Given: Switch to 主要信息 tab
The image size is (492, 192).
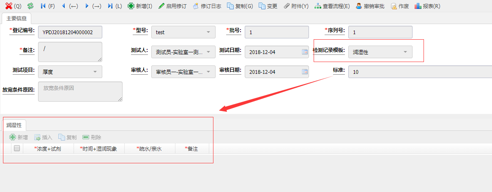Looking at the screenshot, I should tap(16, 18).
